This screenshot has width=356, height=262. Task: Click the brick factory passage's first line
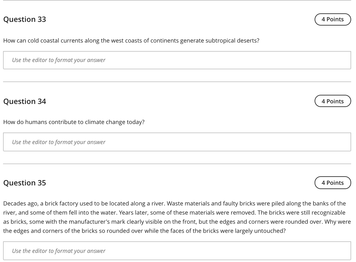coord(174,203)
